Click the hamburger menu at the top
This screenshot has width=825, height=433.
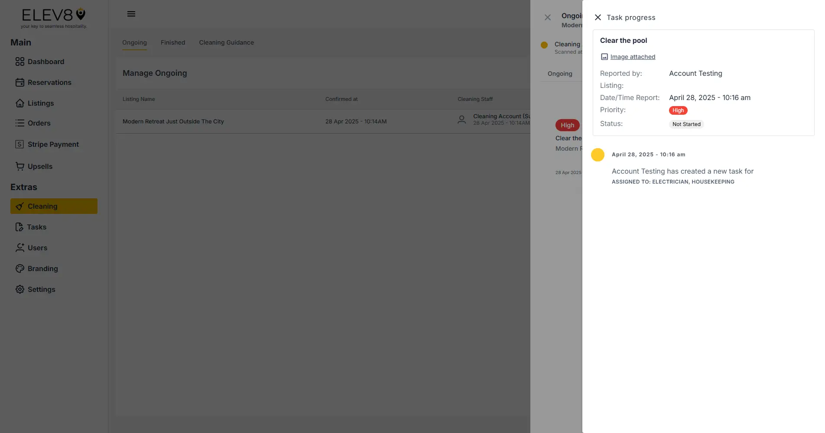(x=131, y=13)
